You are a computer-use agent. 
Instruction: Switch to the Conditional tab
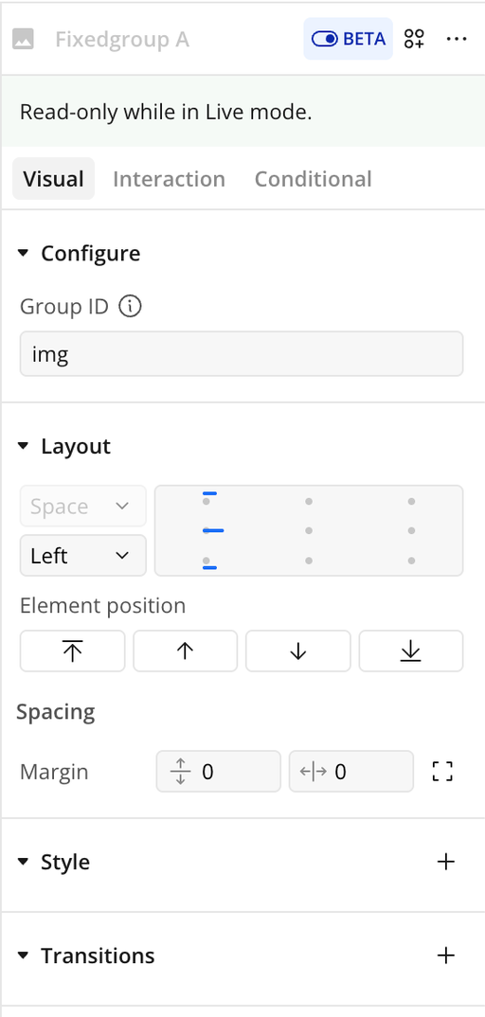(x=314, y=179)
